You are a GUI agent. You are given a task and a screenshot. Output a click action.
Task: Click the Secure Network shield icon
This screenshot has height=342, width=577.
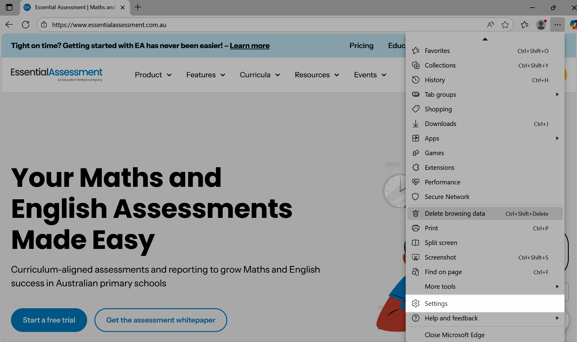click(416, 197)
